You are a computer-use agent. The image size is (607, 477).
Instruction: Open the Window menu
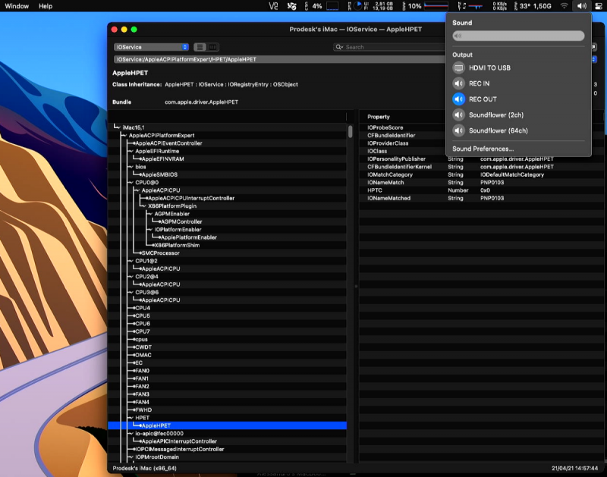tap(16, 6)
